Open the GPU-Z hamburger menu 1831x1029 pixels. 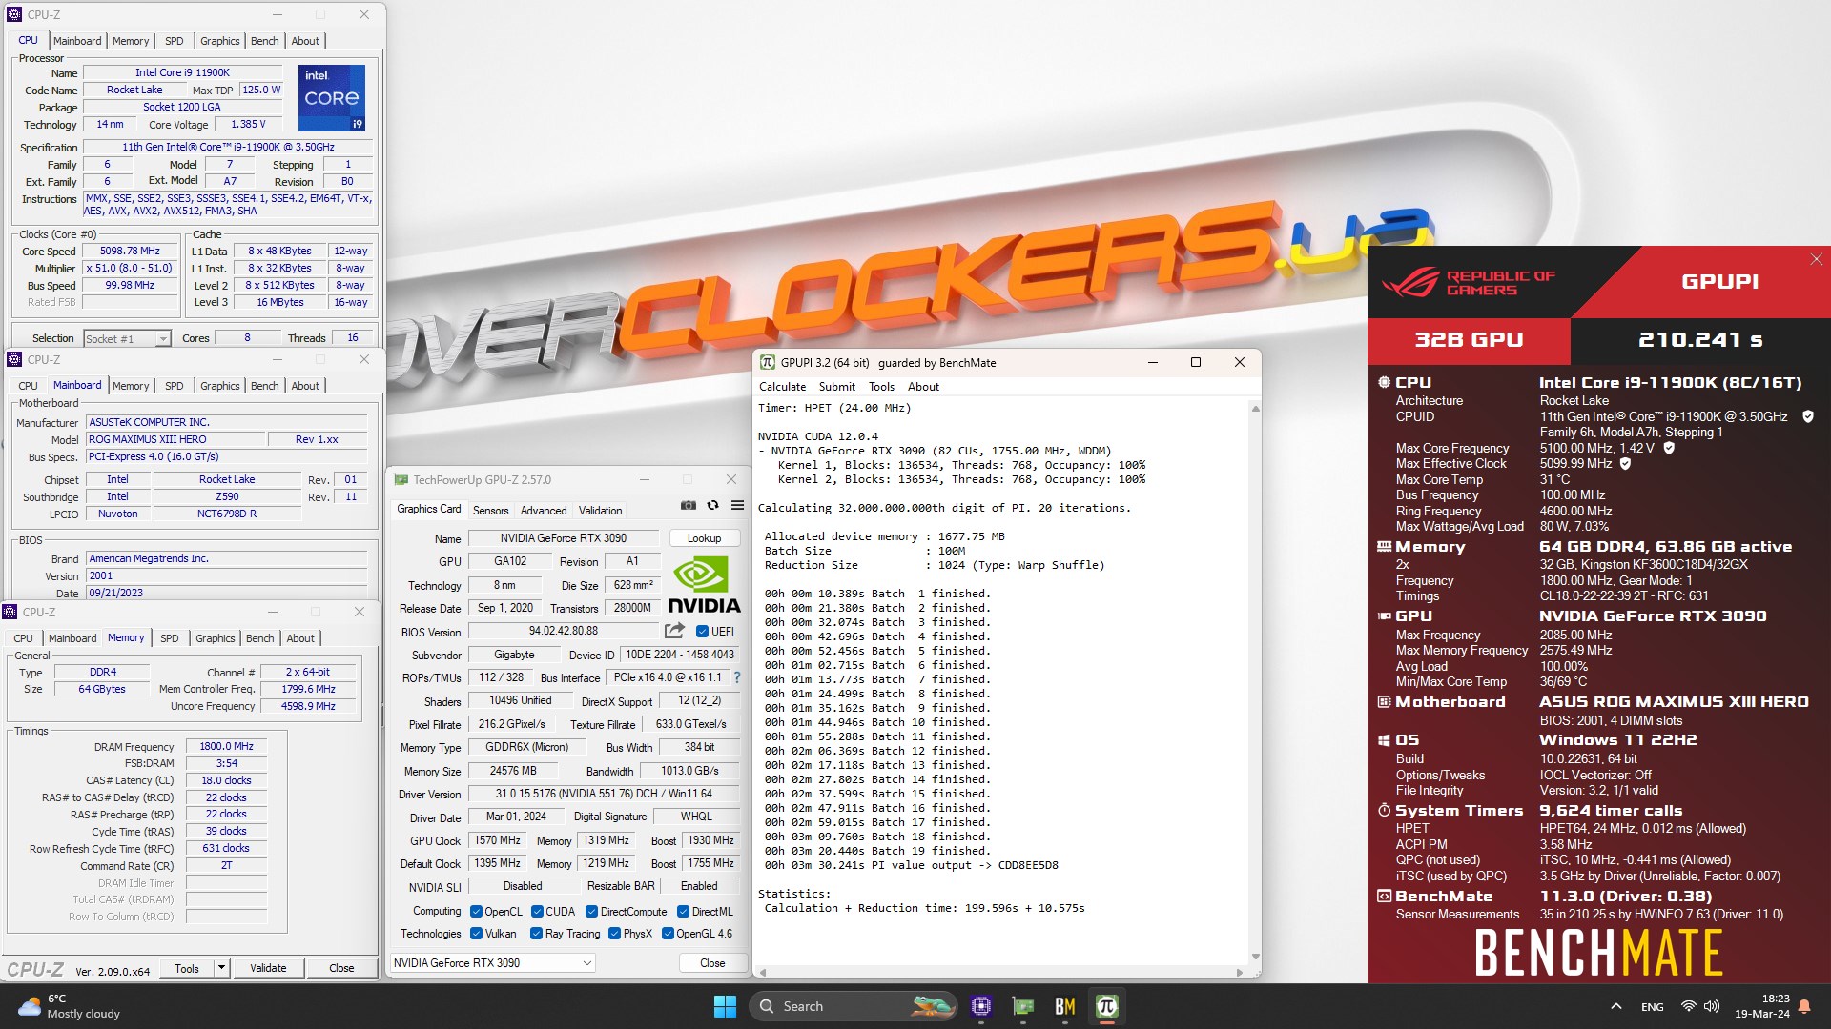(737, 505)
